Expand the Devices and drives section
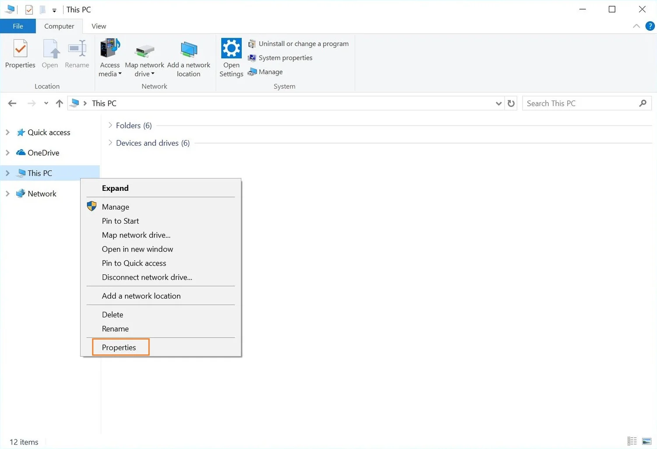Viewport: 657px width, 449px height. pyautogui.click(x=109, y=143)
